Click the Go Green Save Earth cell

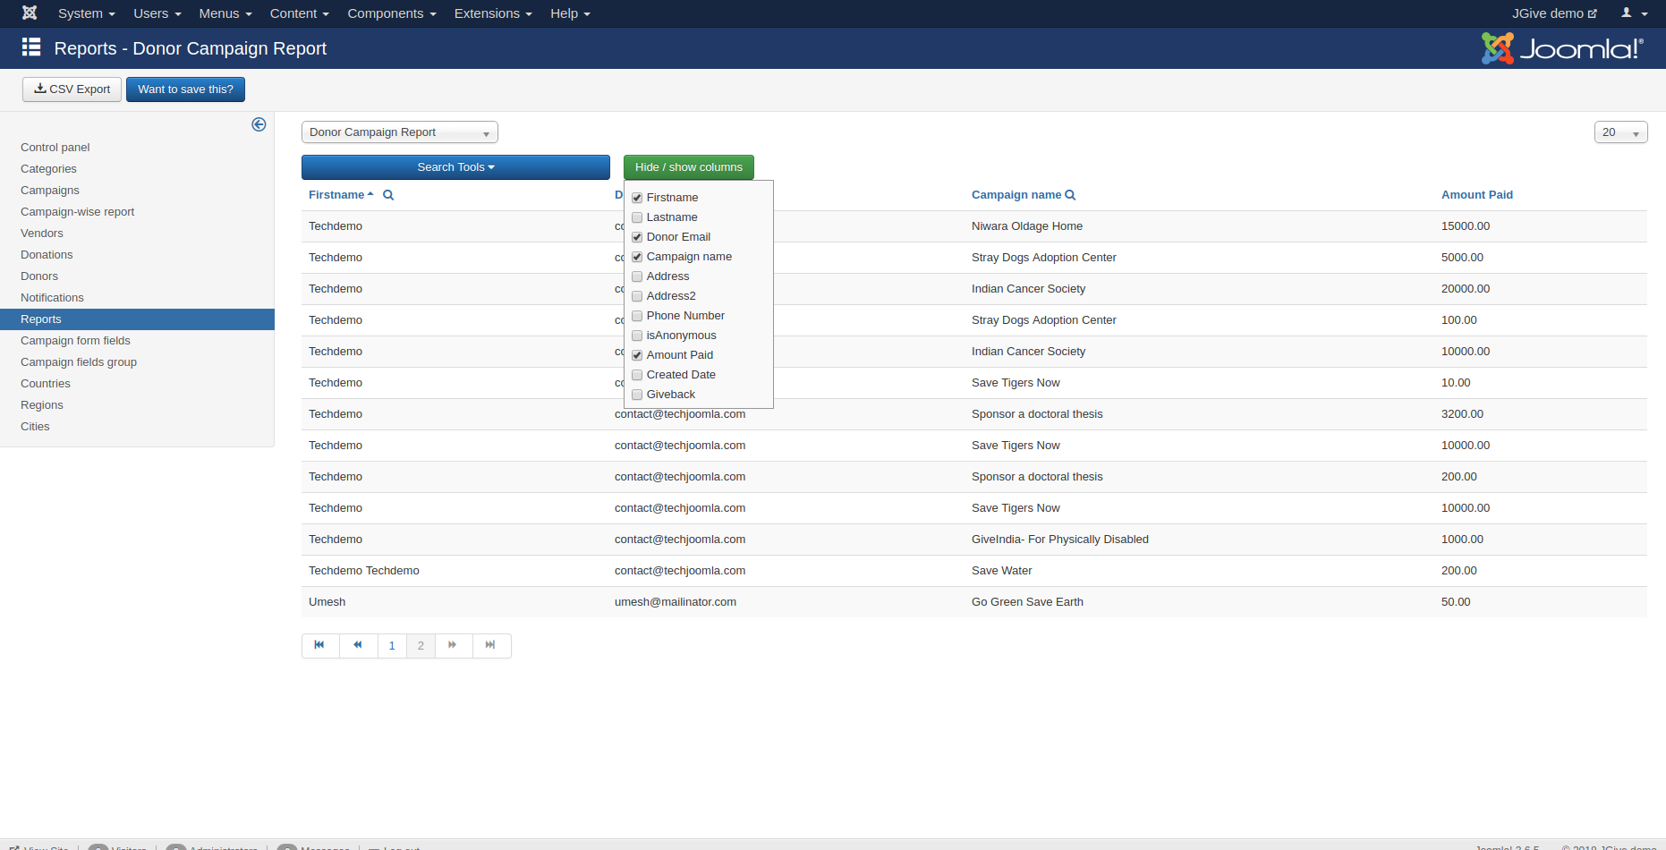(x=1027, y=602)
